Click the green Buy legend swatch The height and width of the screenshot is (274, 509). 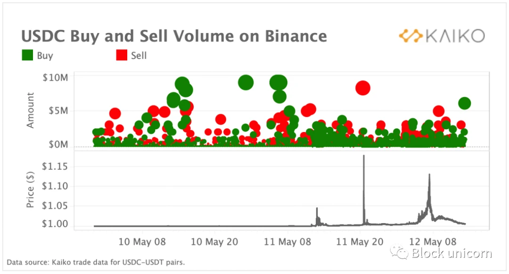(x=28, y=55)
